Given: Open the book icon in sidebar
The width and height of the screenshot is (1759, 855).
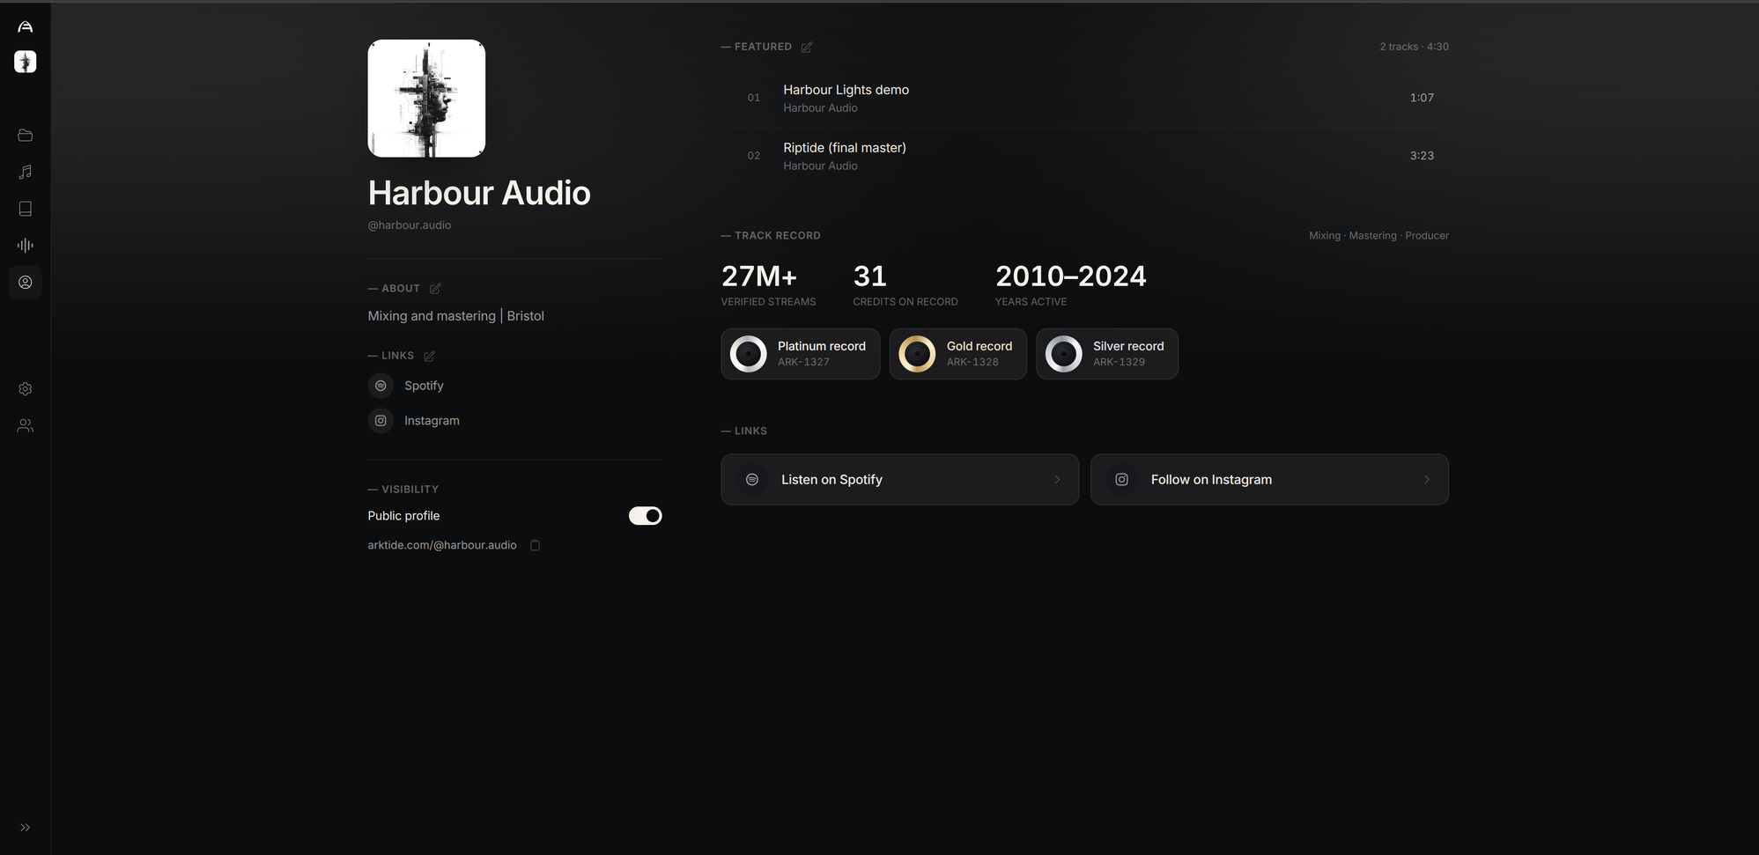Looking at the screenshot, I should [x=26, y=209].
